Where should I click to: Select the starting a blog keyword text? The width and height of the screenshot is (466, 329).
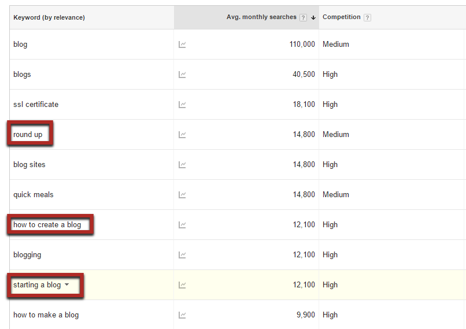point(37,284)
